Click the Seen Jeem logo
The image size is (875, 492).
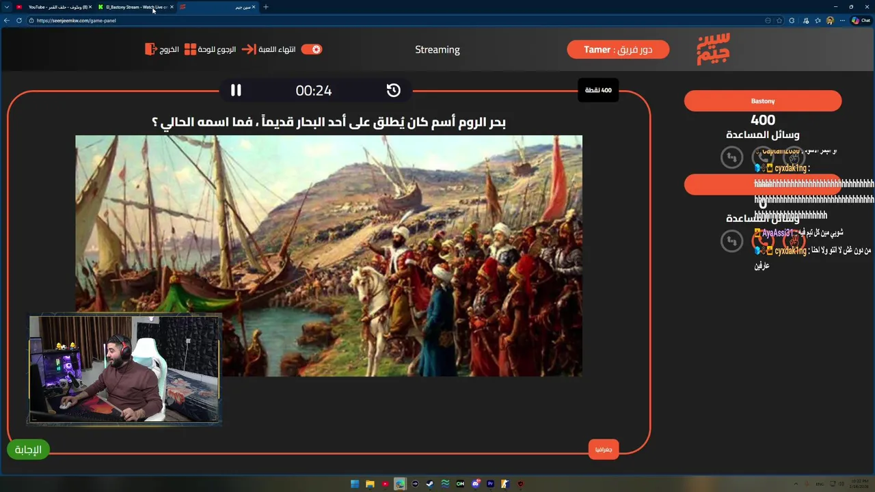point(714,49)
